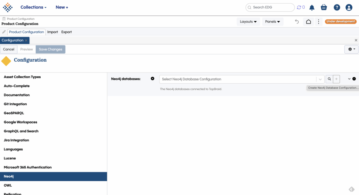The width and height of the screenshot is (359, 195).
Task: Expand the Select Neo4j Database Configuration combo box
Action: pos(320,79)
